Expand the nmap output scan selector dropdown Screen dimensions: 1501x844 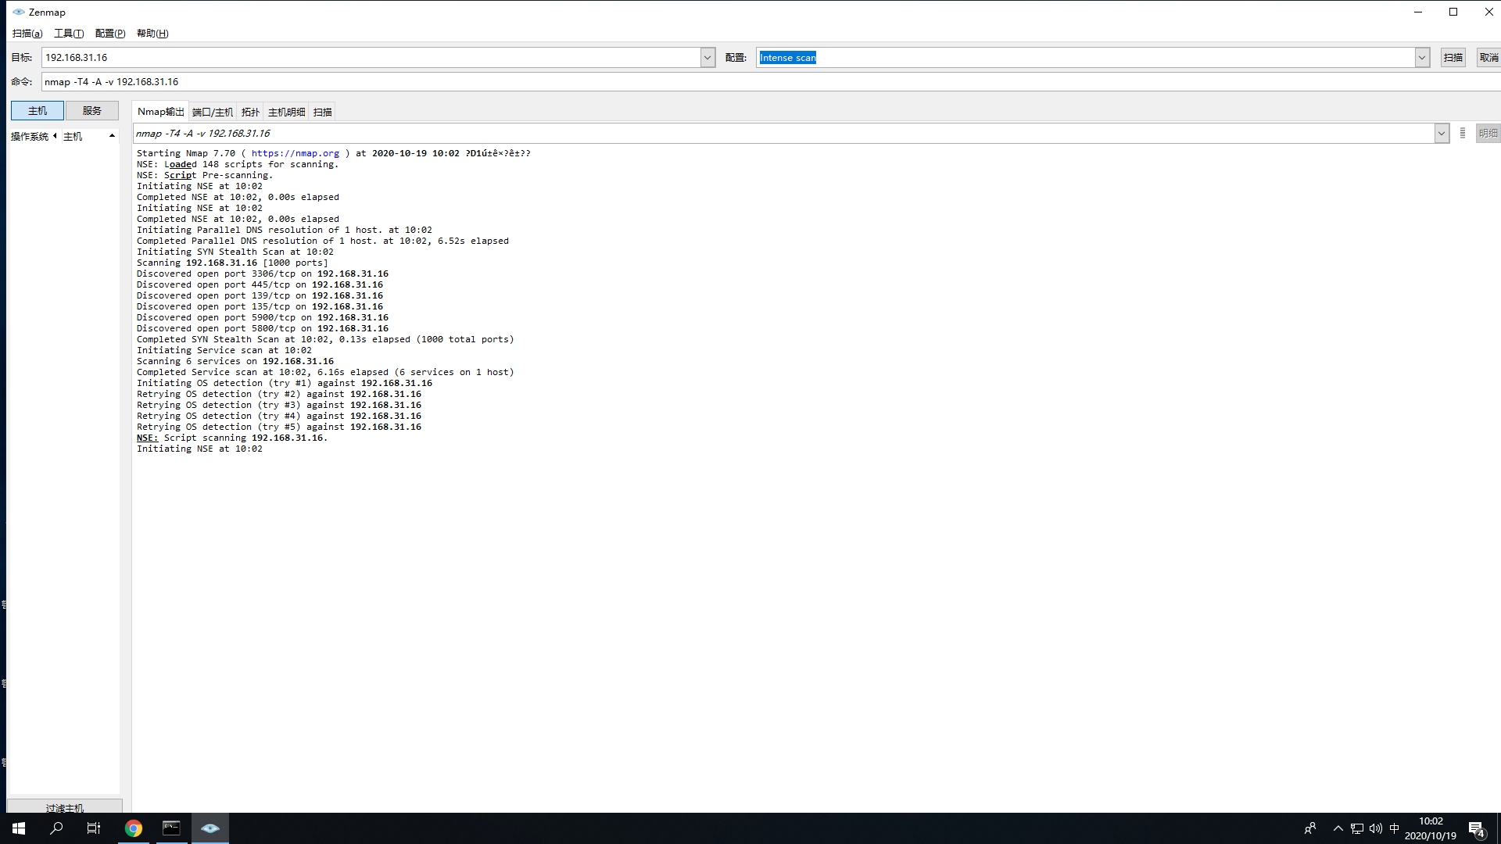(1442, 134)
